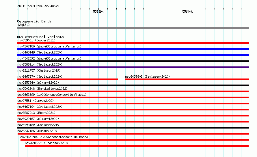The width and height of the screenshot is (257, 157).
Task: Open nsv3211757 (Chaisson2019) variant label
Action: pyautogui.click(x=39, y=70)
